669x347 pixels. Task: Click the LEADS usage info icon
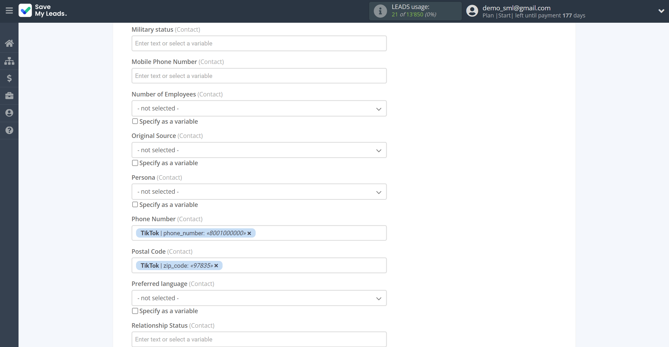(x=380, y=11)
